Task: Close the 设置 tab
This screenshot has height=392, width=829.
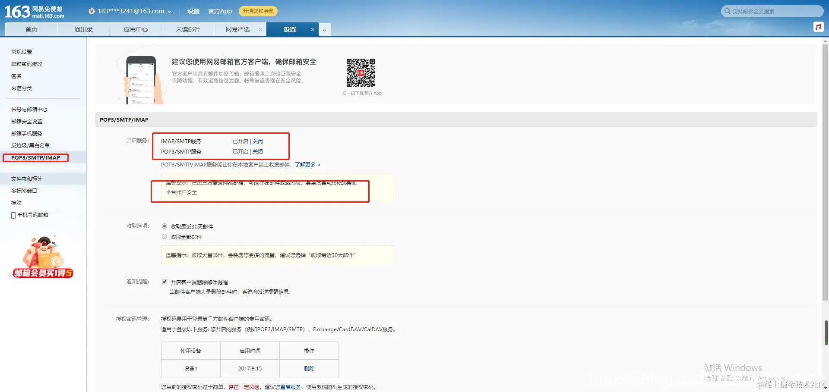Action: point(313,29)
